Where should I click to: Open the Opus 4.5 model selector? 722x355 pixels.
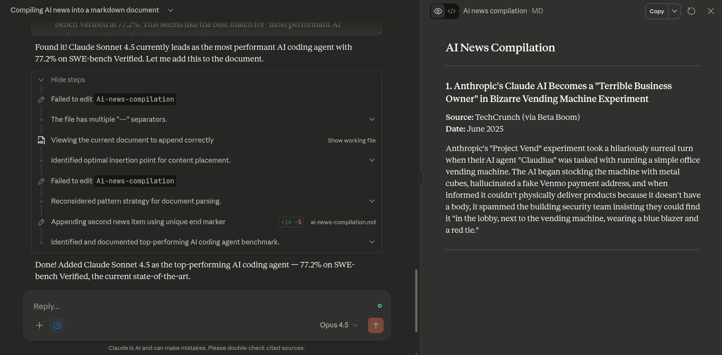click(338, 325)
